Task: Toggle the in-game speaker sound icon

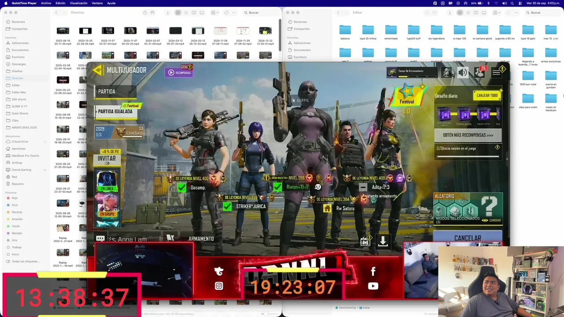Action: click(463, 72)
